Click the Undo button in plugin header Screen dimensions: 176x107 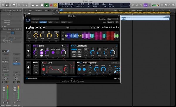pos(64,22)
